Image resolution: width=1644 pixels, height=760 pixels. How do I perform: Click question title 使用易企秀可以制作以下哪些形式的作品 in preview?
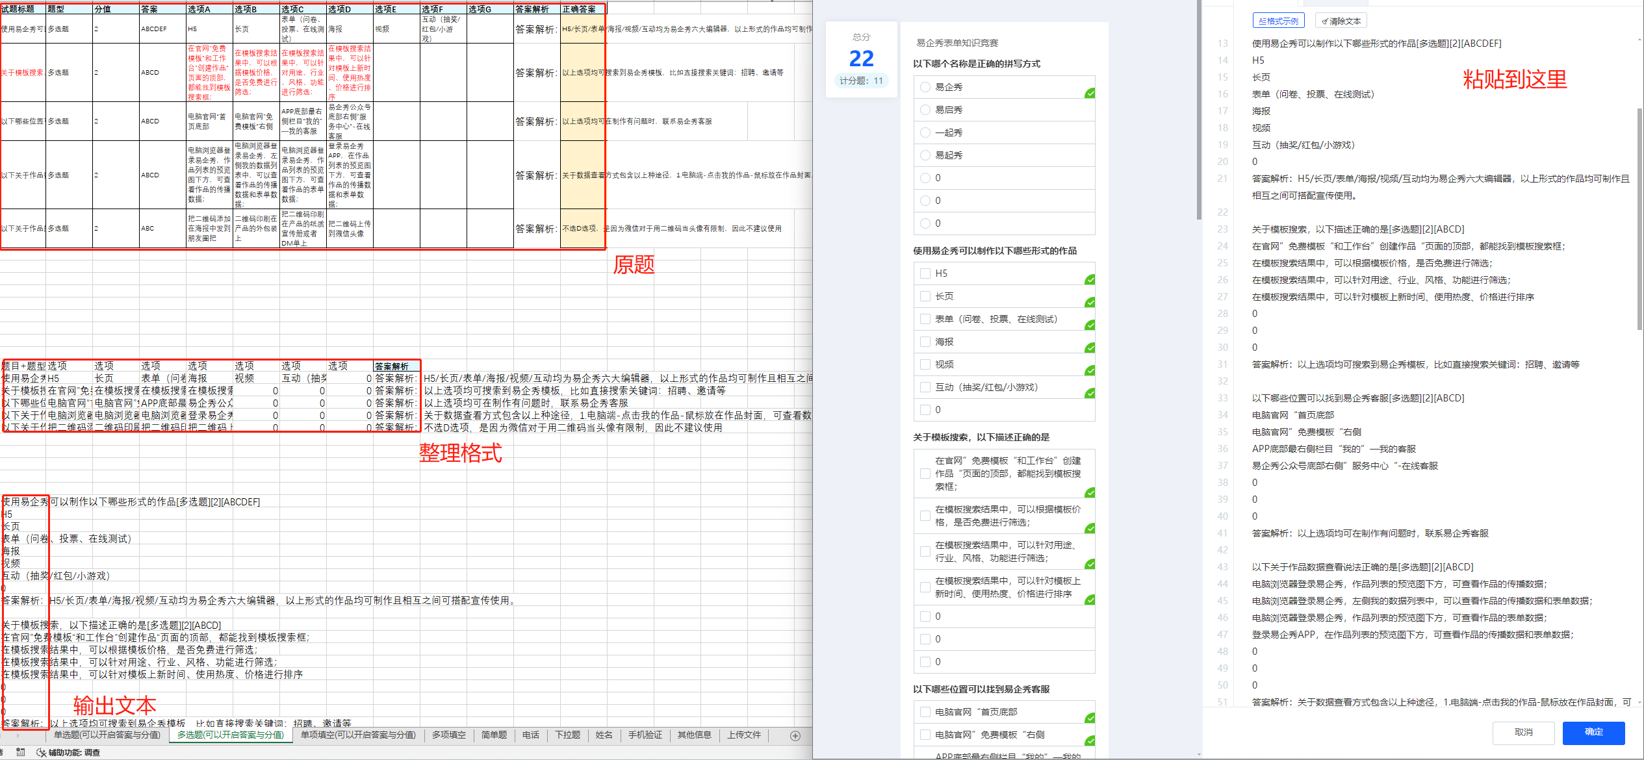(995, 251)
